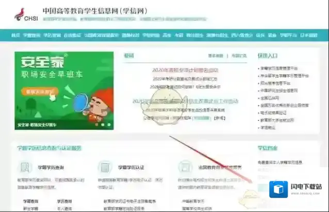Open 首页 in the navigation bar
The width and height of the screenshot is (329, 212).
[x=15, y=36]
